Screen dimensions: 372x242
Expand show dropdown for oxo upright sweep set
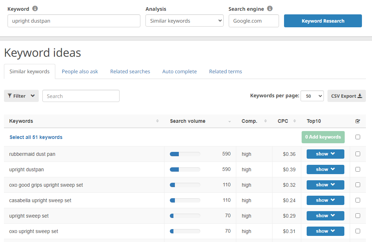tap(325, 231)
